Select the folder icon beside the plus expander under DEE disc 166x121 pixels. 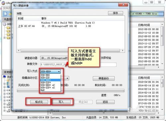tap(8, 38)
